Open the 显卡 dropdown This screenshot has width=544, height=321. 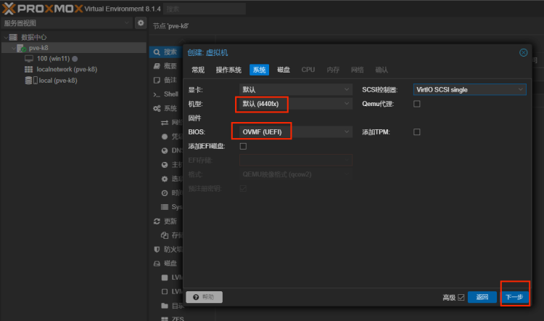(x=296, y=89)
